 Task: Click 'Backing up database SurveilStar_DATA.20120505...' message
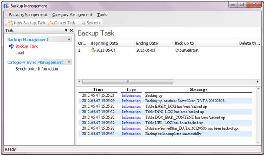click(186, 101)
